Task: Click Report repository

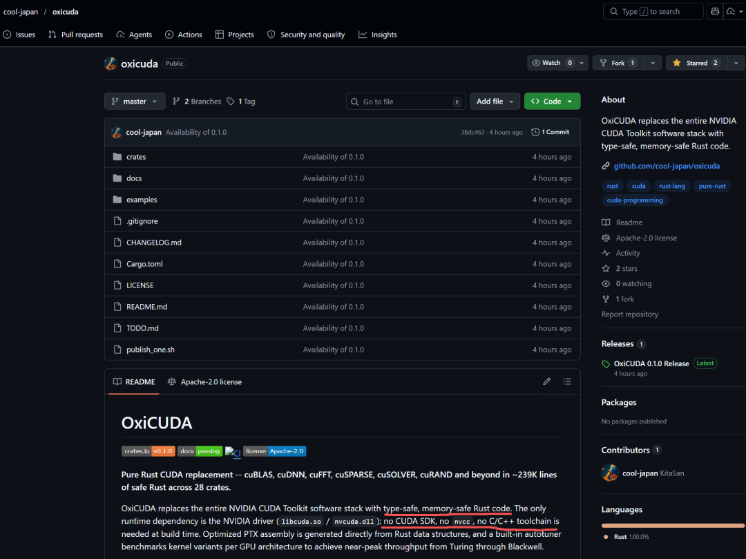Action: pyautogui.click(x=629, y=314)
